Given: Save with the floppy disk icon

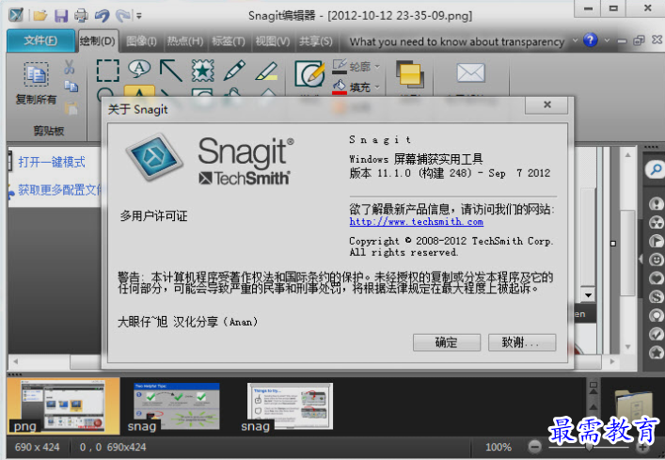Looking at the screenshot, I should (61, 16).
